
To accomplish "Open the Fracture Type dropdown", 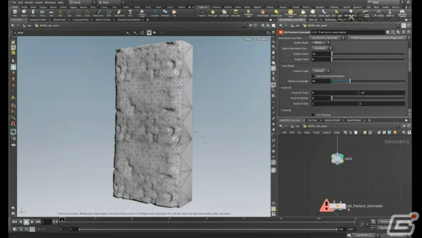I will [x=320, y=70].
